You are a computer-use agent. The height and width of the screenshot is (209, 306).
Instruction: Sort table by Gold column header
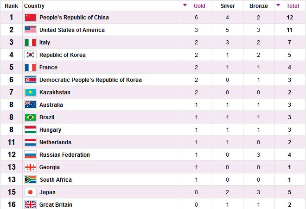pos(199,6)
